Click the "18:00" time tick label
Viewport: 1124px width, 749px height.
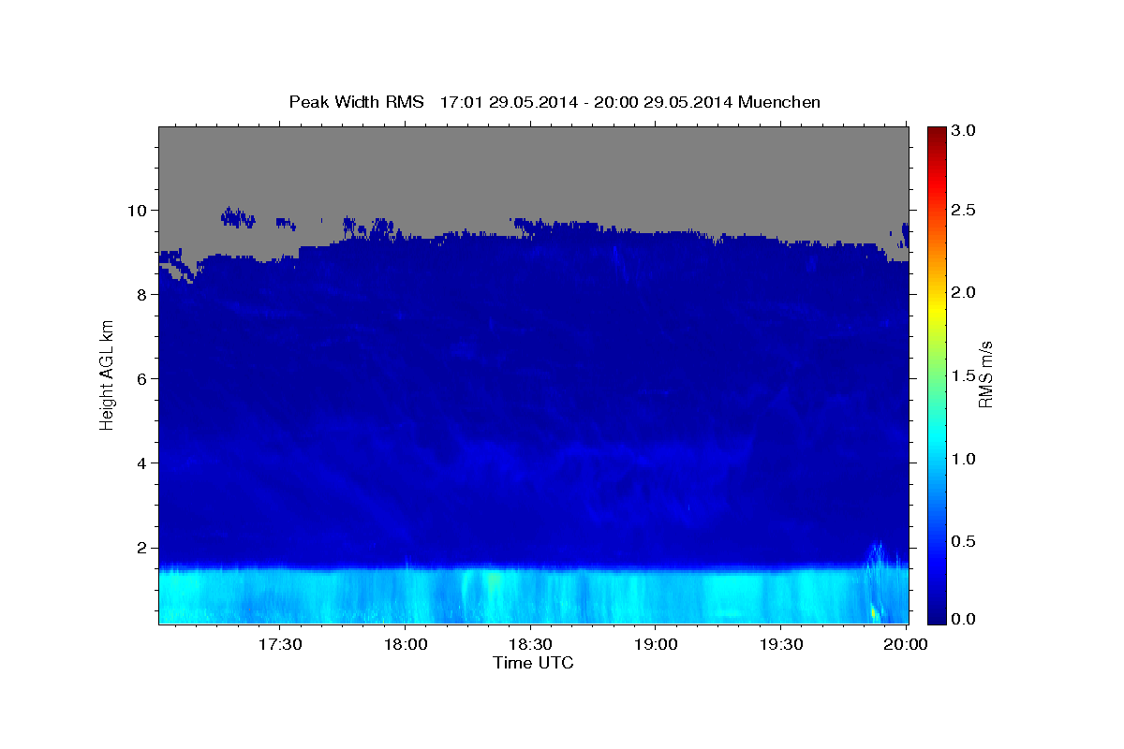coord(406,644)
